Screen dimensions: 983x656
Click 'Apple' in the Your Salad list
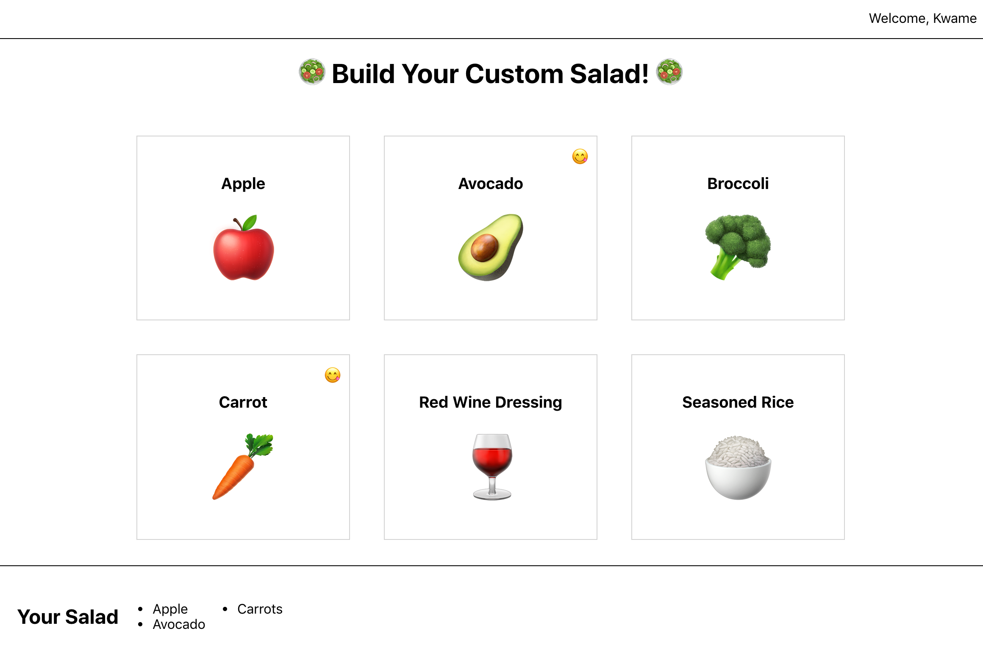[170, 609]
